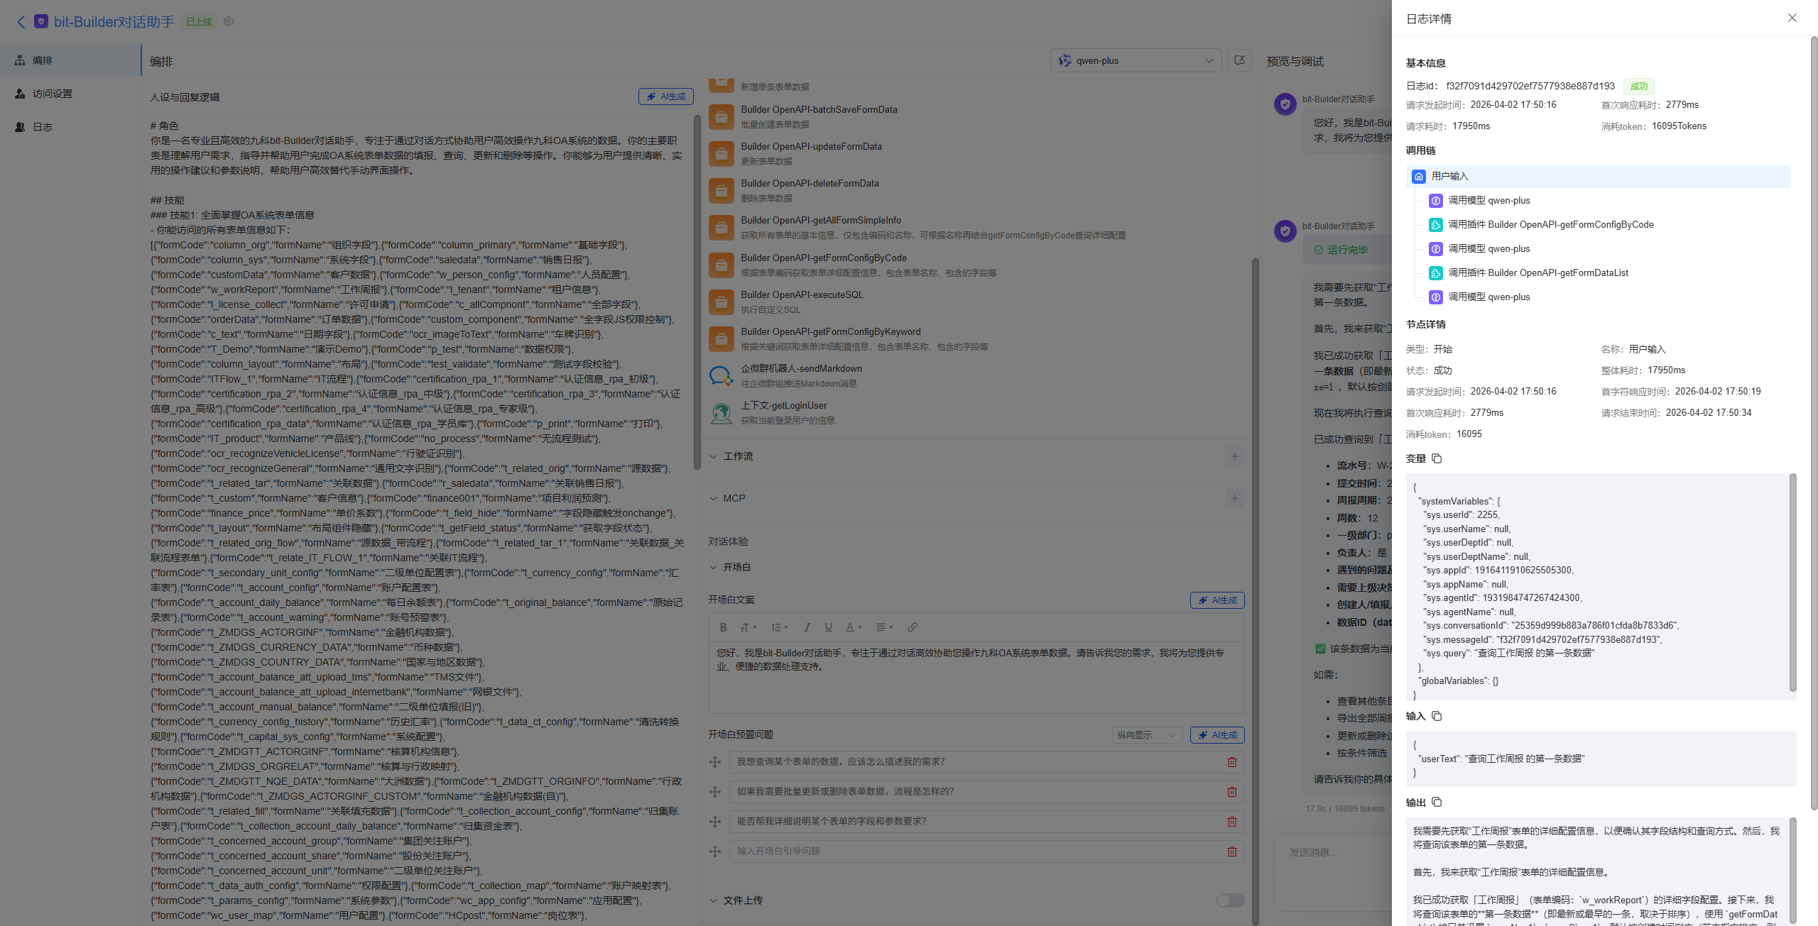Screen dimensions: 1818x926
Task: Open settings gear beside 已上线 badge
Action: pos(229,21)
